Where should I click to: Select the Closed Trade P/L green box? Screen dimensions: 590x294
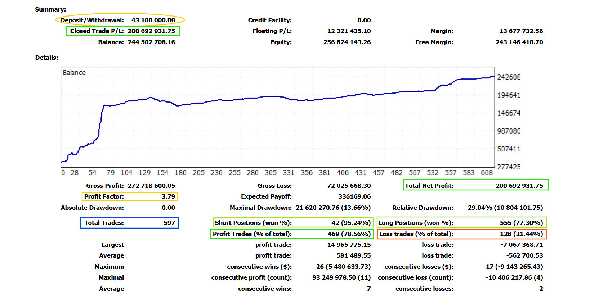coord(122,31)
